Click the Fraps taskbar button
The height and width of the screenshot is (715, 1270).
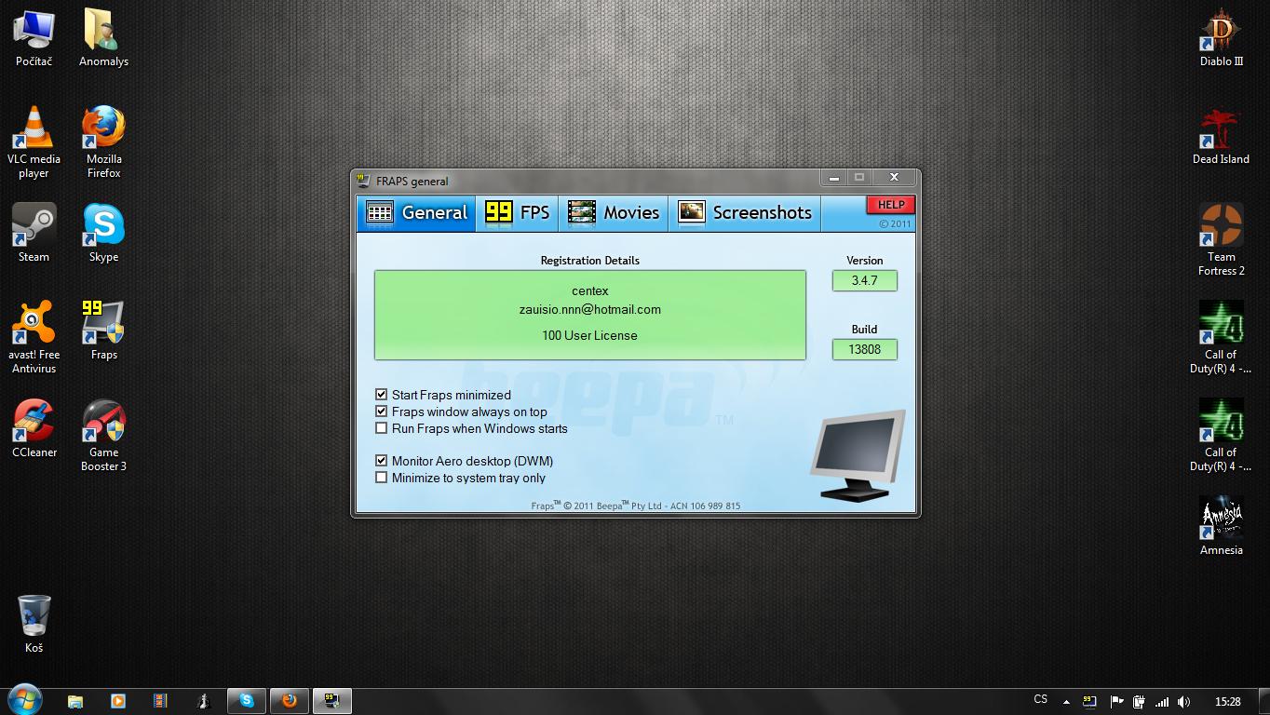click(x=331, y=701)
